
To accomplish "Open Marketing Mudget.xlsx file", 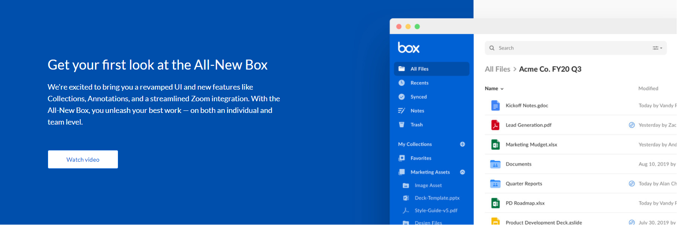I will (x=531, y=145).
